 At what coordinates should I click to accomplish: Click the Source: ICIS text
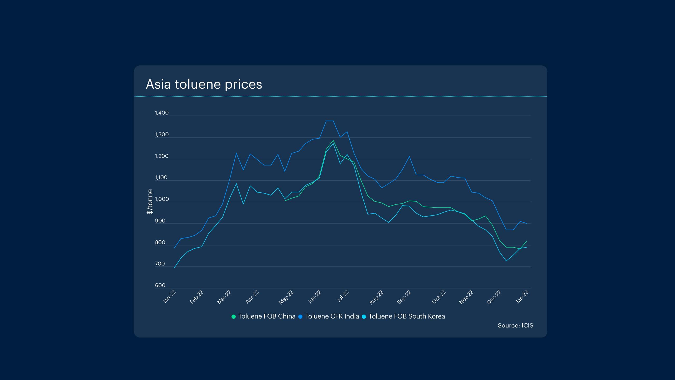(x=515, y=326)
